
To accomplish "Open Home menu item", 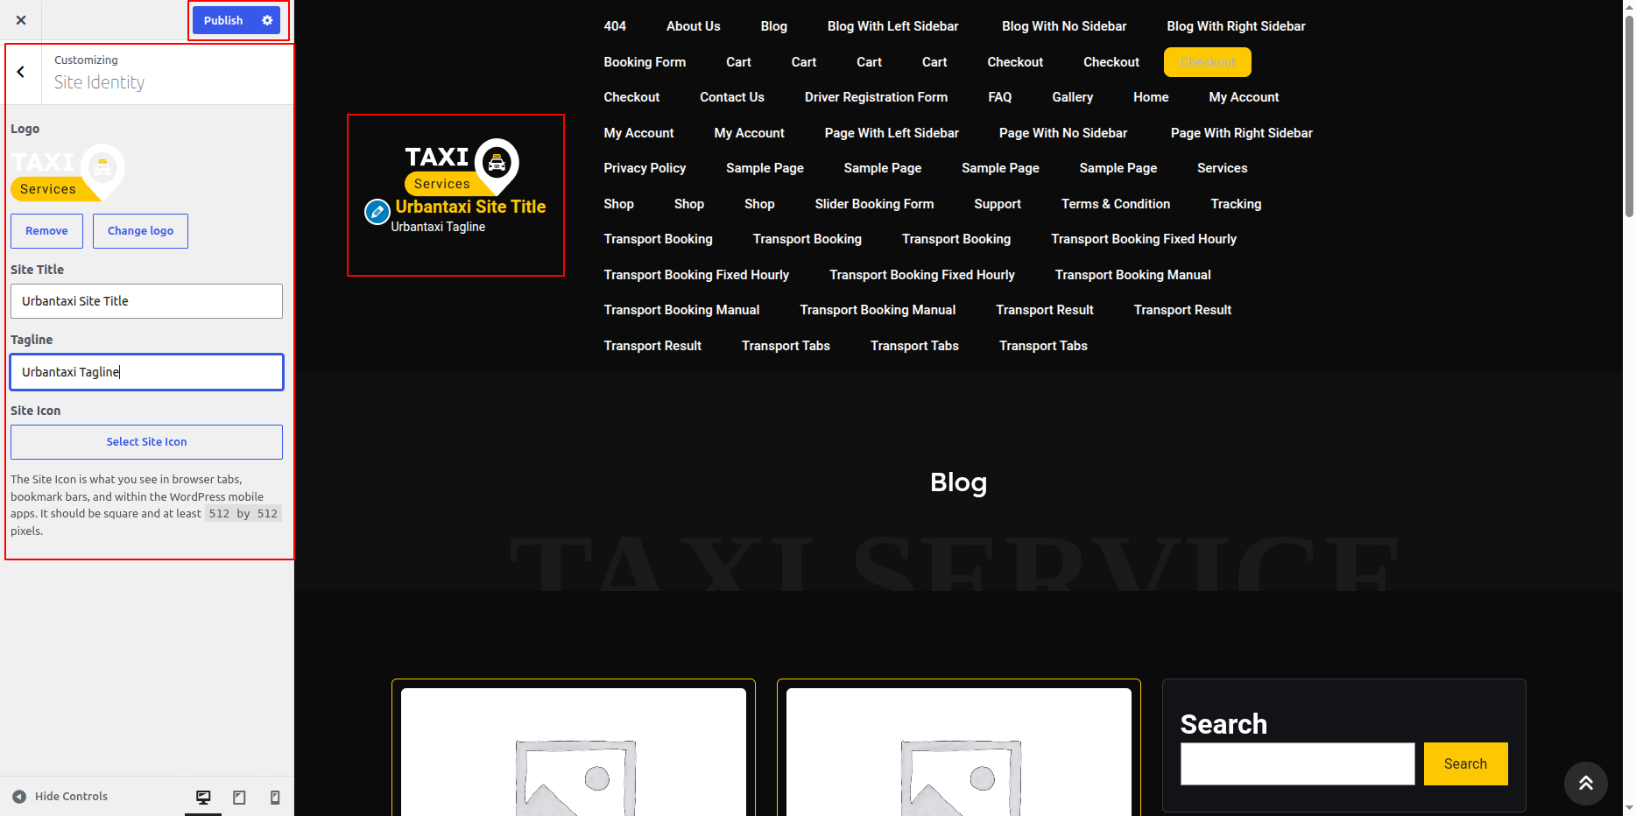I will (1151, 97).
